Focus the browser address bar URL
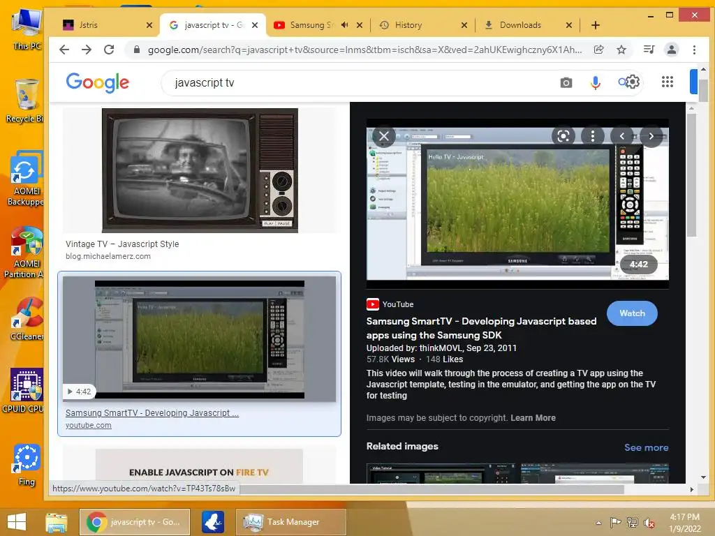This screenshot has height=536, width=715. [x=364, y=50]
